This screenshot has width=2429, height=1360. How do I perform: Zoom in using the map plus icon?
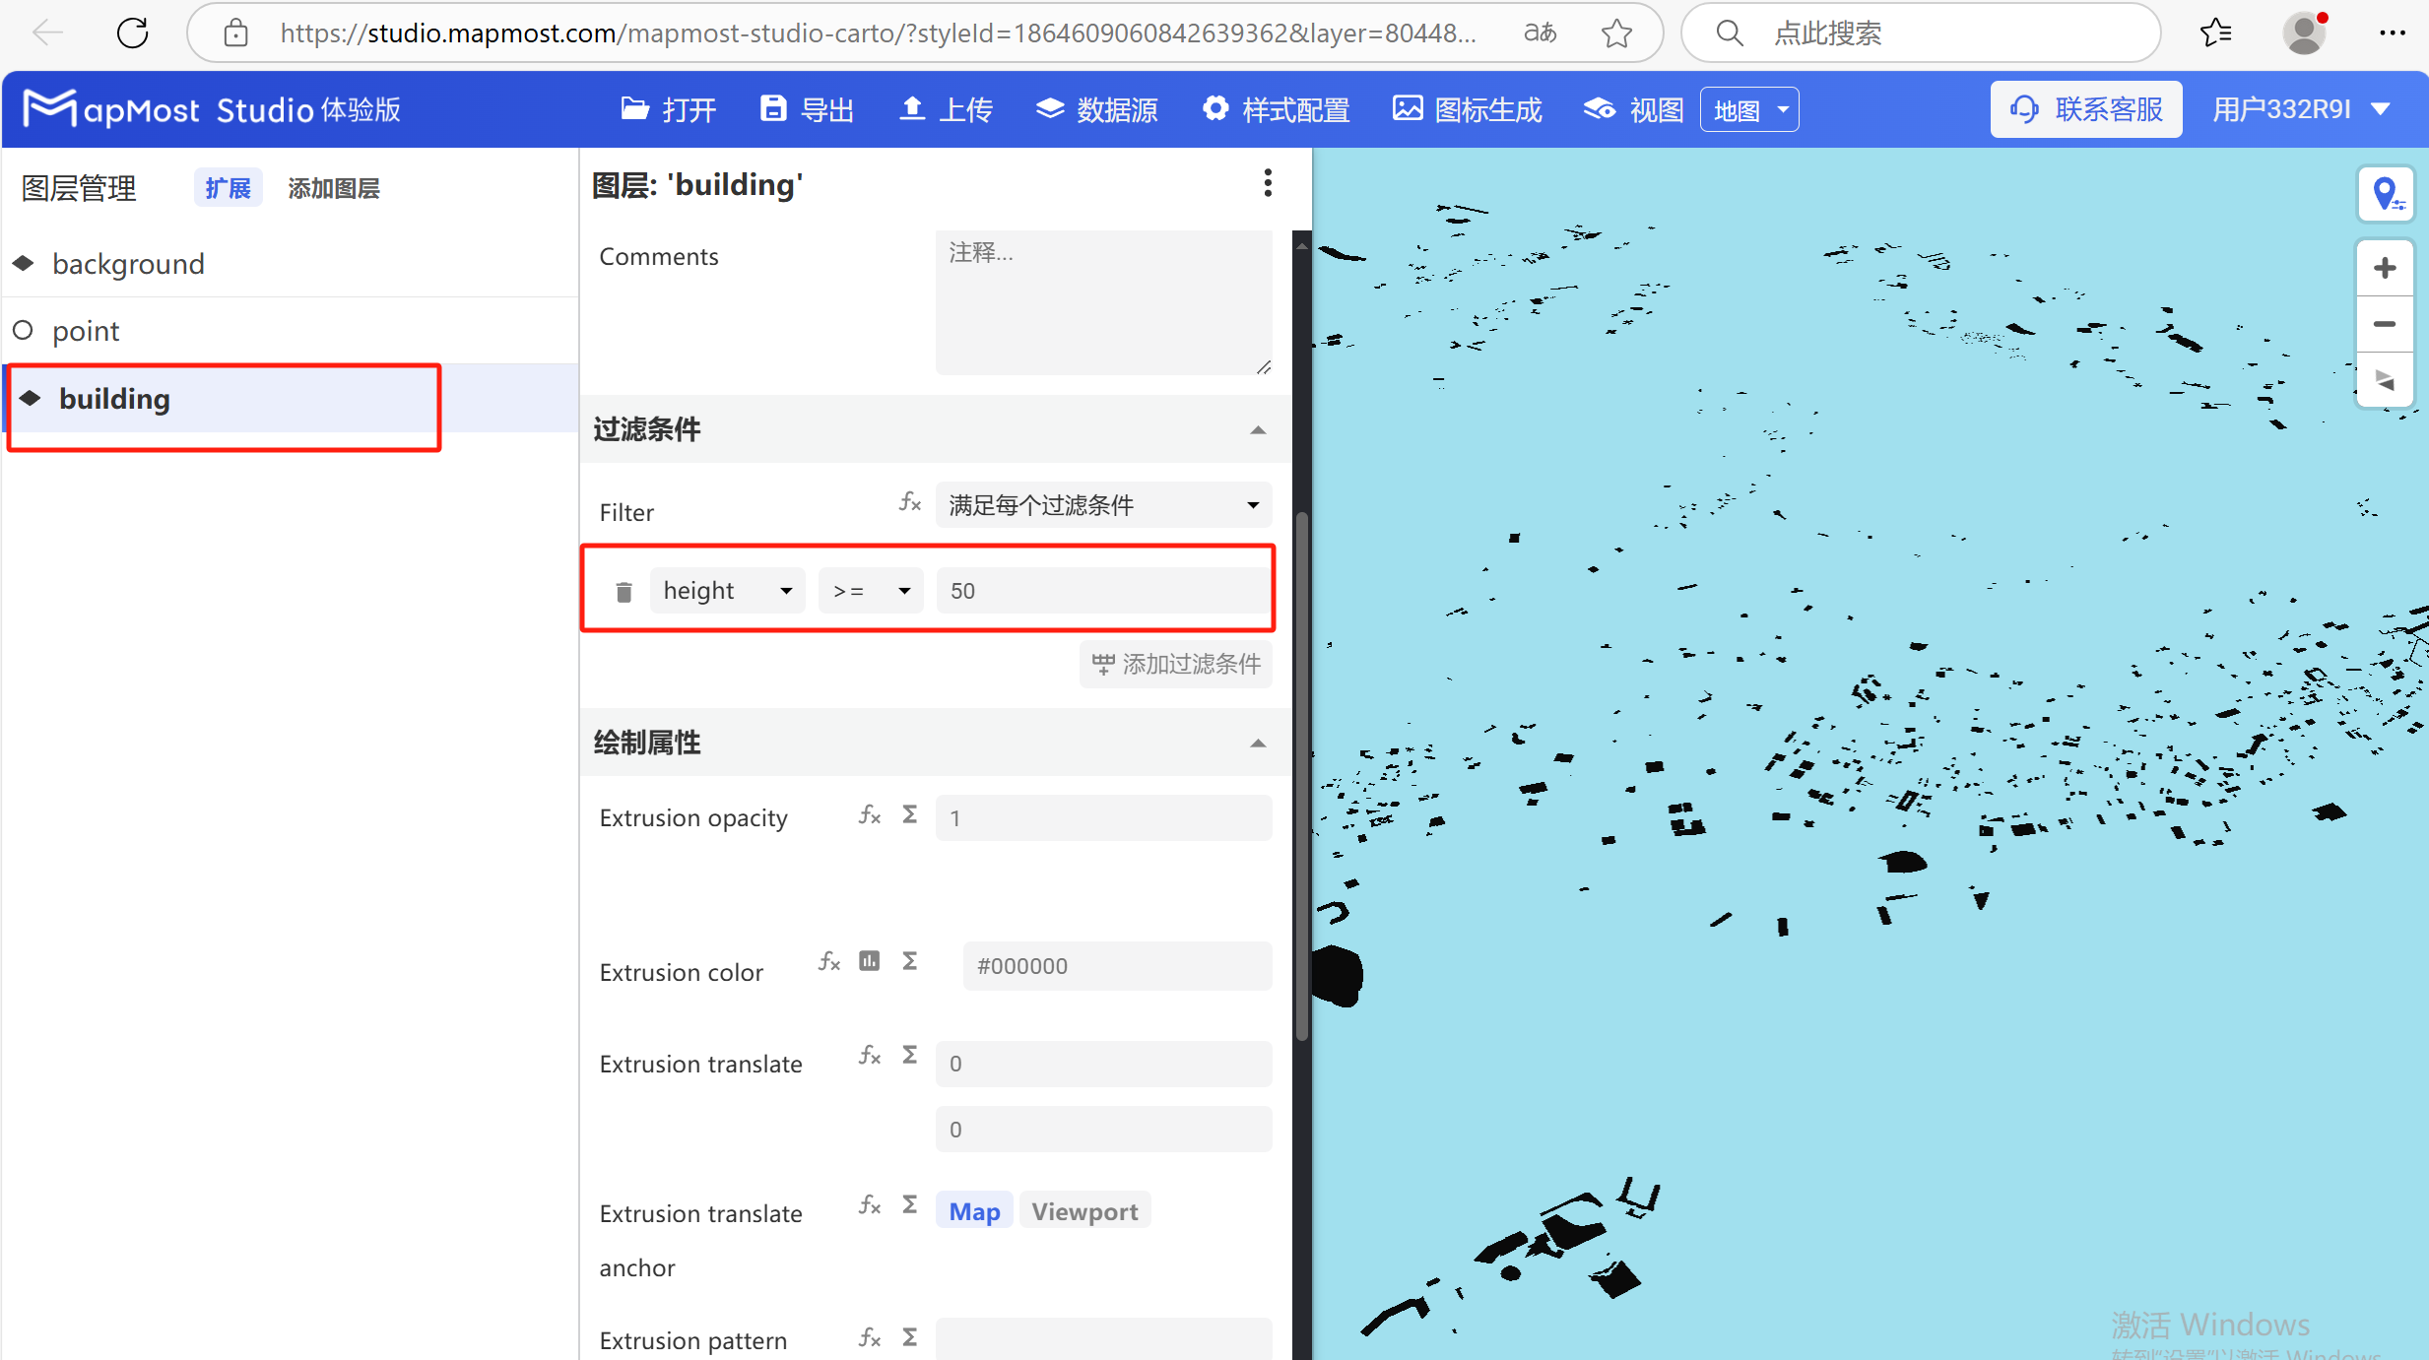pyautogui.click(x=2386, y=267)
